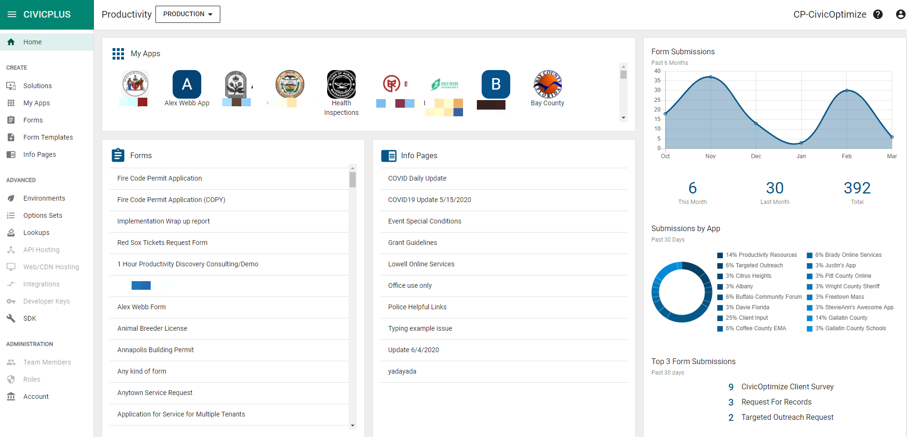907x437 pixels.
Task: Open the Alex Webb App icon
Action: 187,84
